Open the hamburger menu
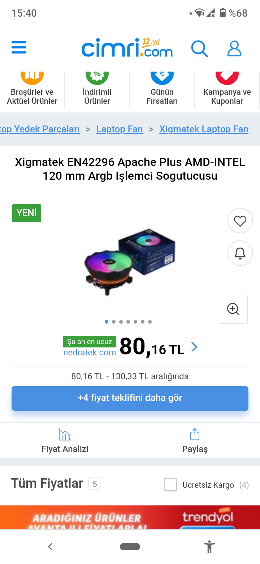Screen dimensions: 260x564 pyautogui.click(x=19, y=48)
